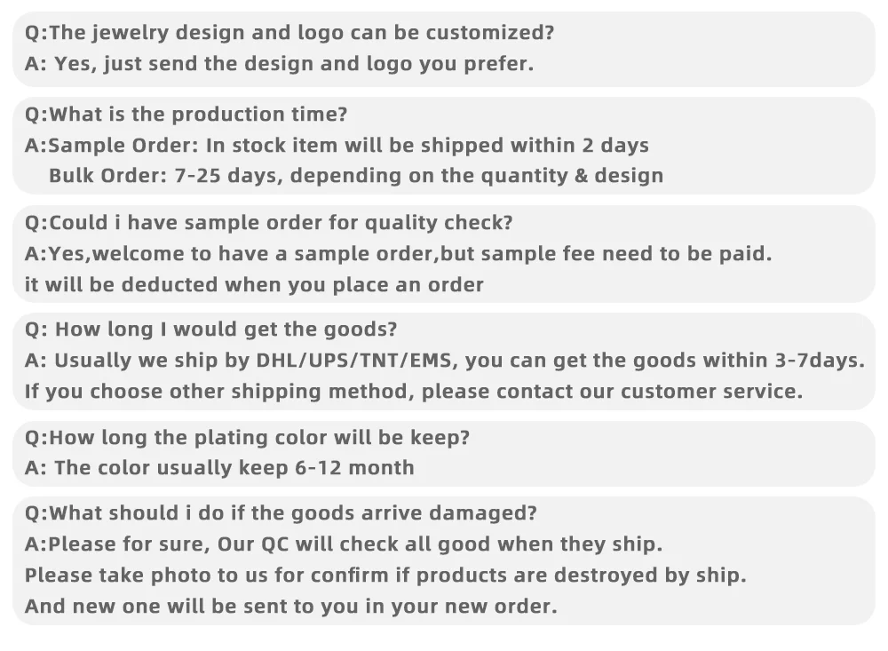Click the line about taking a photo to confirm
Image resolution: width=888 pixels, height=651 pixels.
[x=385, y=575]
